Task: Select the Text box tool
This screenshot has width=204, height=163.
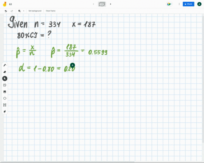Action: click(5, 105)
